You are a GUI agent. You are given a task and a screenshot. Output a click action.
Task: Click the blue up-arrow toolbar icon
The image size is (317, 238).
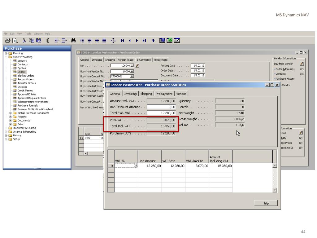(x=153, y=41)
